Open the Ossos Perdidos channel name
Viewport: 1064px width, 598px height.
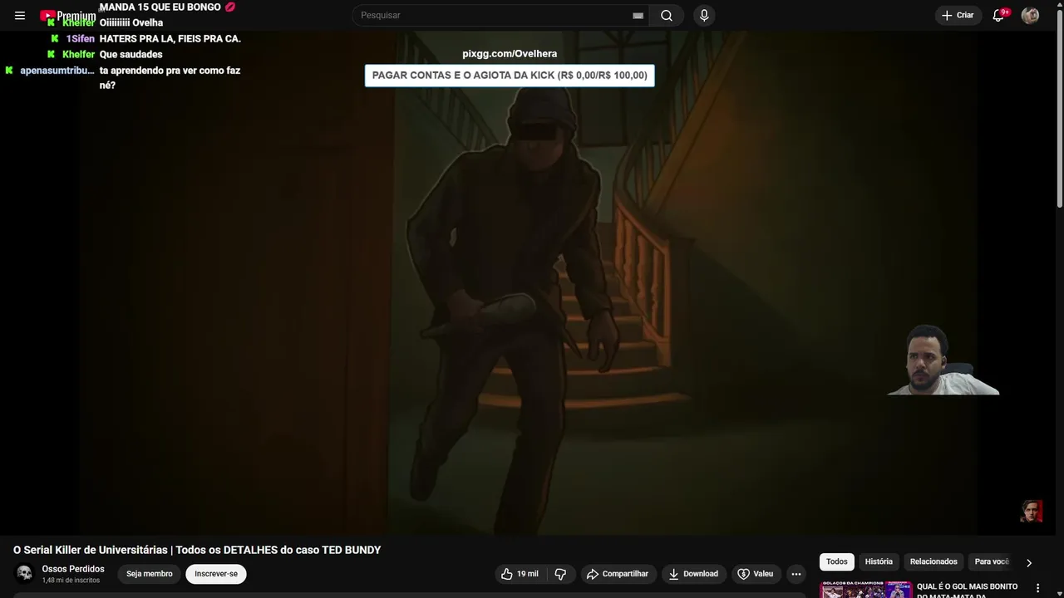73,569
